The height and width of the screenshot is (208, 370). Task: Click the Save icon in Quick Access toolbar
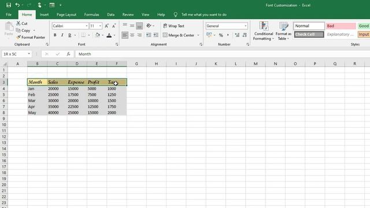tap(9, 5)
